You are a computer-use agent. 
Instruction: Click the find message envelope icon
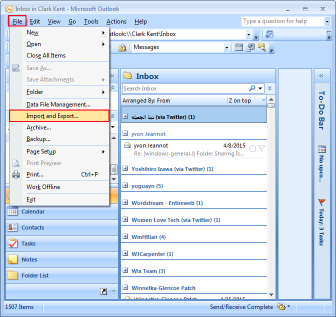pyautogui.click(x=262, y=47)
